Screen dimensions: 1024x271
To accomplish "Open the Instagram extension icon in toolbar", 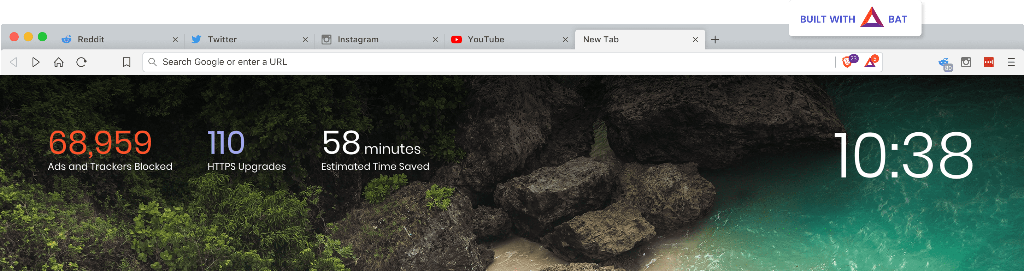I will click(x=966, y=62).
